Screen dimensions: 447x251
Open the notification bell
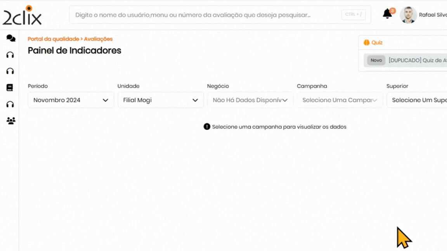click(387, 14)
